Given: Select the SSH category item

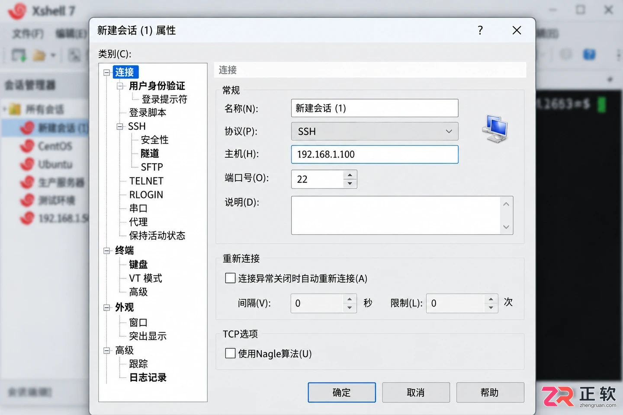Looking at the screenshot, I should (x=137, y=126).
